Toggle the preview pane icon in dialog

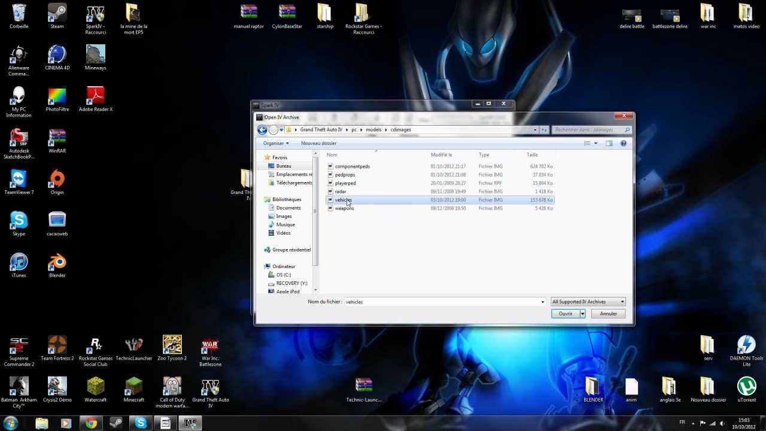point(609,143)
